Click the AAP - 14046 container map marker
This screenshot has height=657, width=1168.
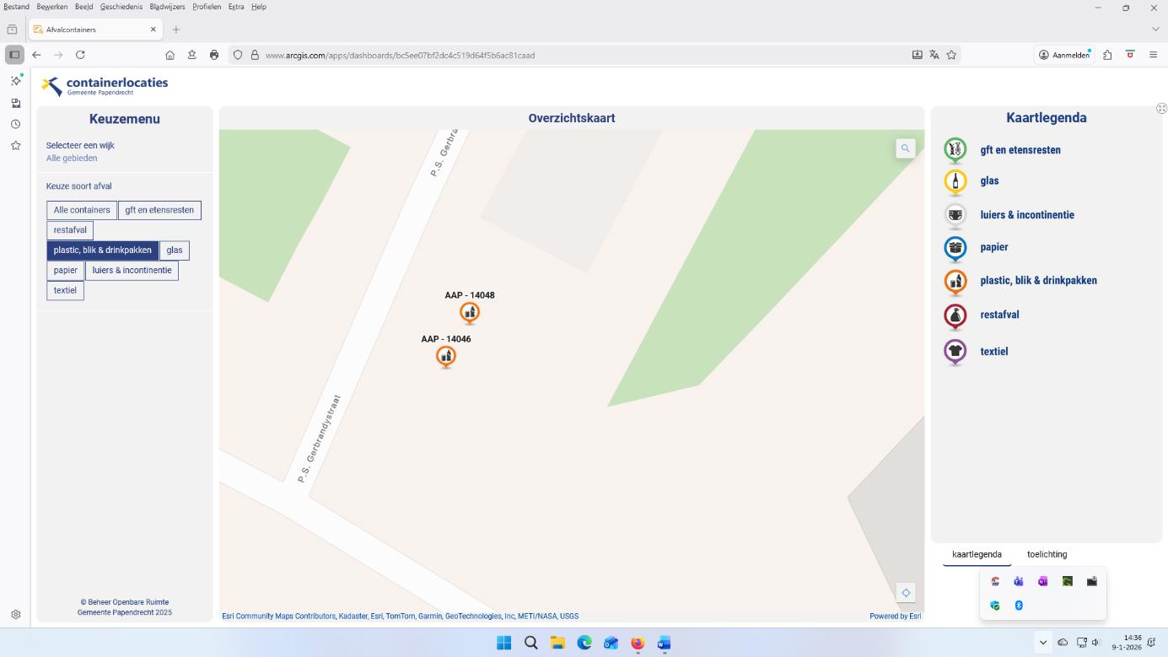pos(446,356)
